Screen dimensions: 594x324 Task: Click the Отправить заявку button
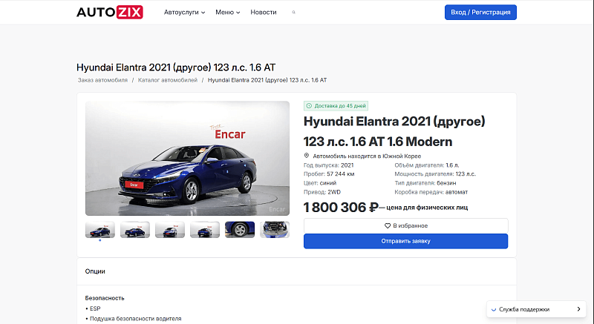point(405,241)
